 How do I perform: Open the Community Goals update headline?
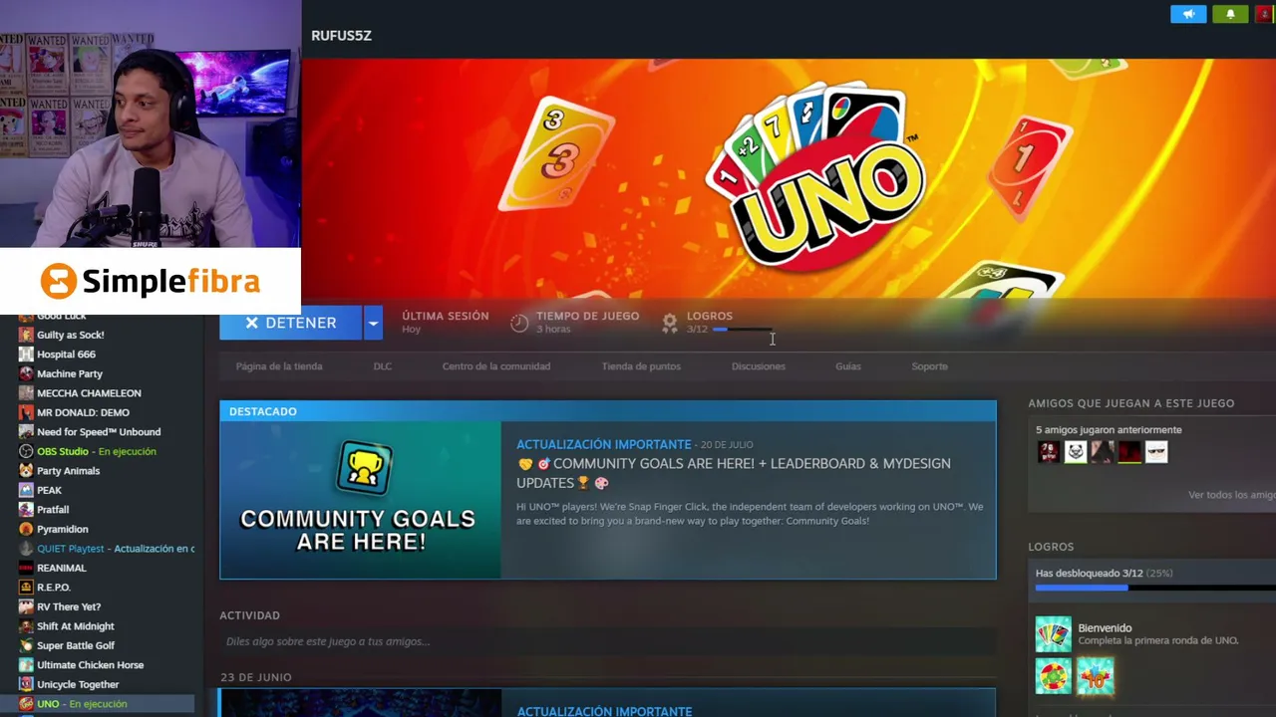[734, 473]
